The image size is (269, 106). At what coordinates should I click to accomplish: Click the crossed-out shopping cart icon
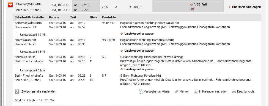click(x=193, y=9)
